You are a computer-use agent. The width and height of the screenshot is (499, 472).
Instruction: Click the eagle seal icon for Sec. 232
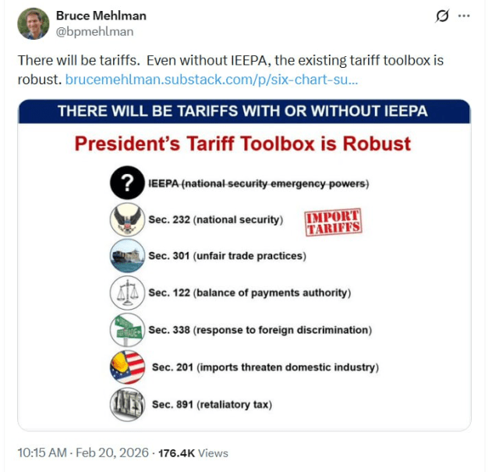click(126, 220)
